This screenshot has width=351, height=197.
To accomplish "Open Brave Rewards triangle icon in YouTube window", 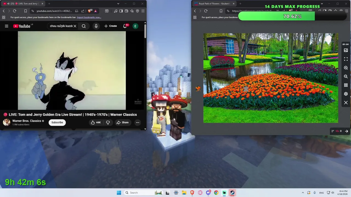I will click(x=95, y=11).
